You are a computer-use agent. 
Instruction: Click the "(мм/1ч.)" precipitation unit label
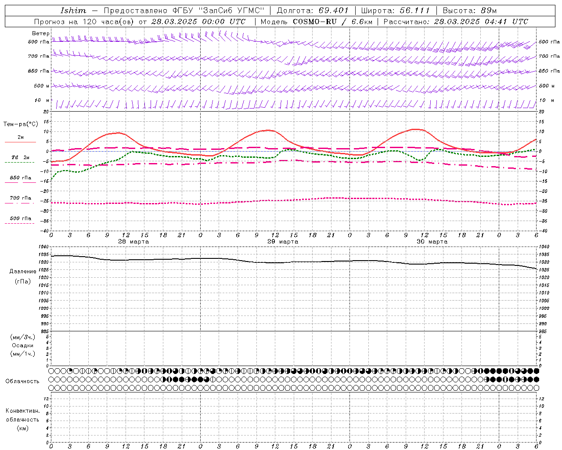click(x=23, y=354)
